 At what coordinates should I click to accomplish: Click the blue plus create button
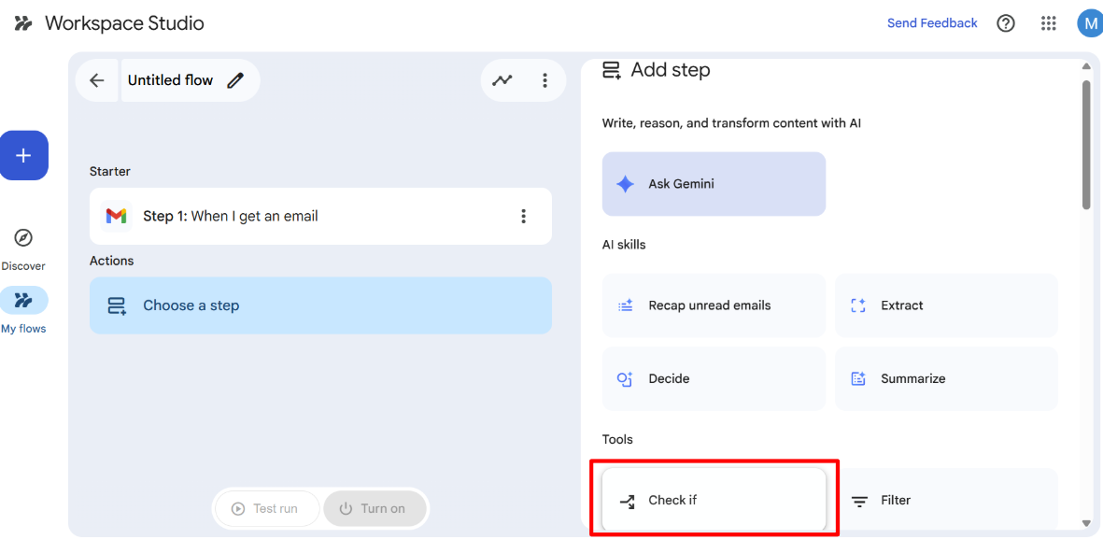(x=24, y=155)
